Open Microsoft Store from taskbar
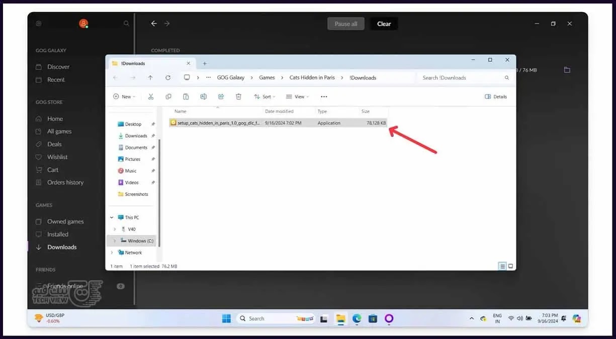 (x=373, y=318)
